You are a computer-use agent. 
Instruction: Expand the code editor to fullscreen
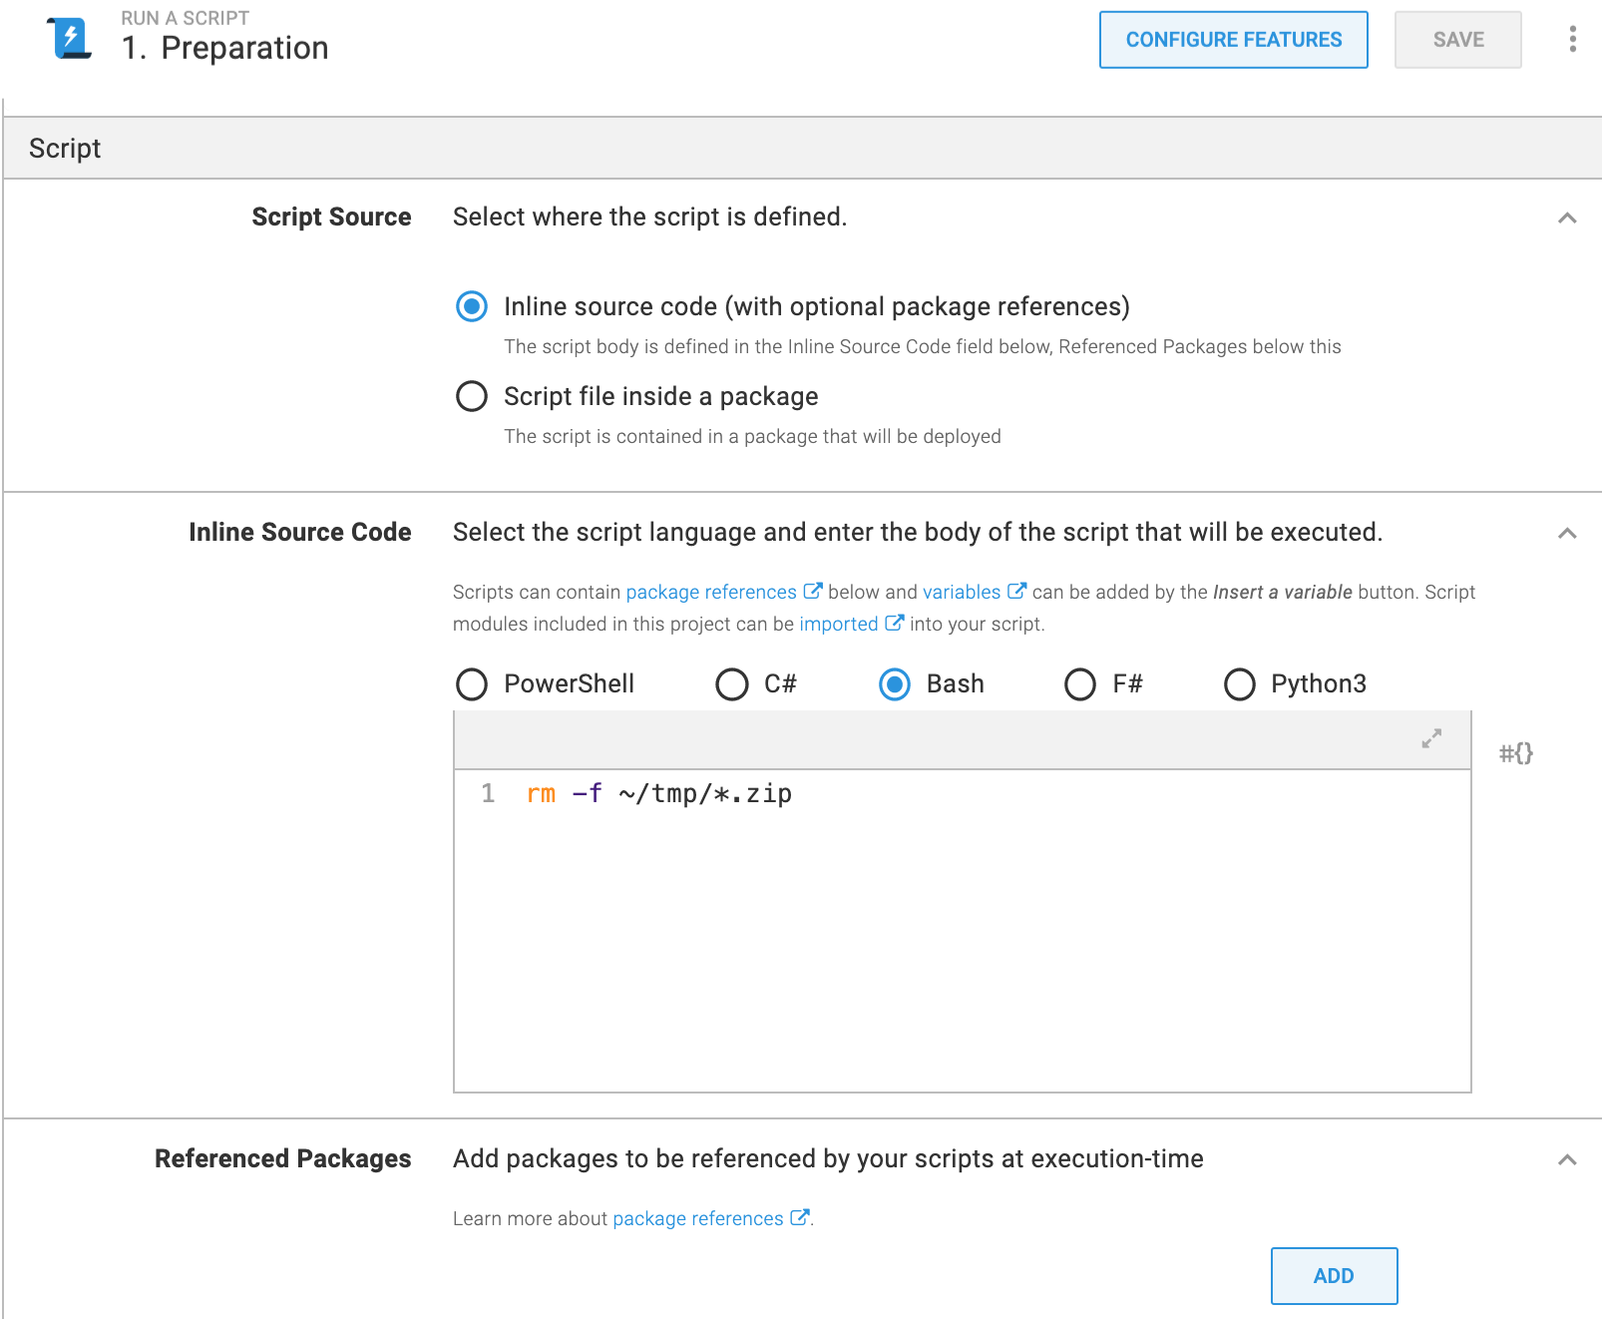click(x=1431, y=738)
